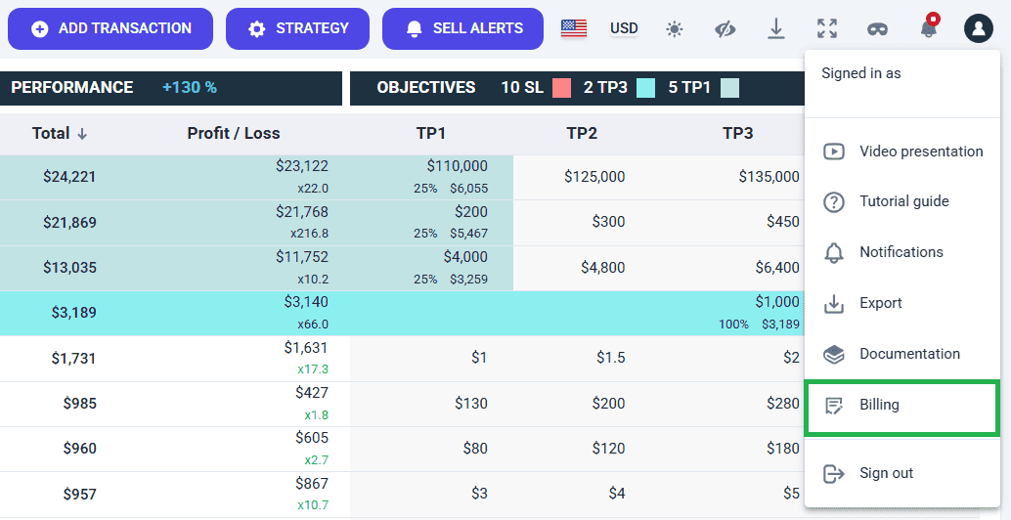Open the user profile avatar menu

click(978, 28)
